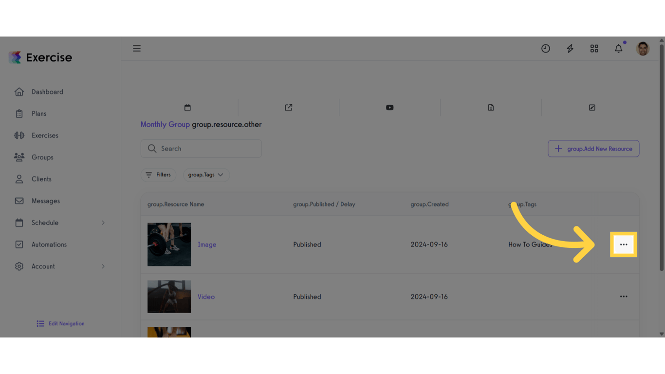
Task: Go to the Dashboard sidebar item
Action: (47, 92)
